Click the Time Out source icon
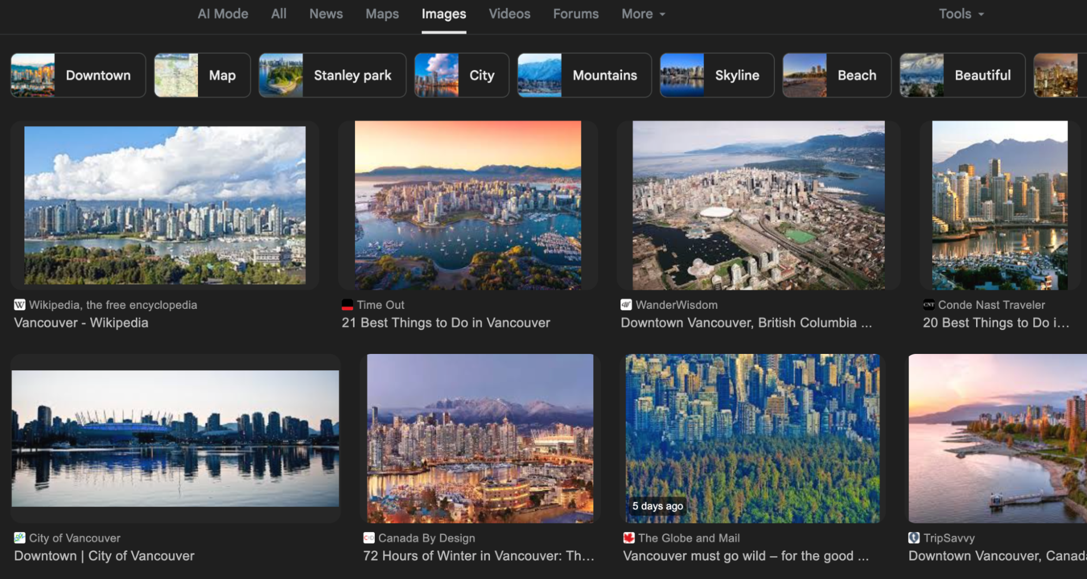 346,305
